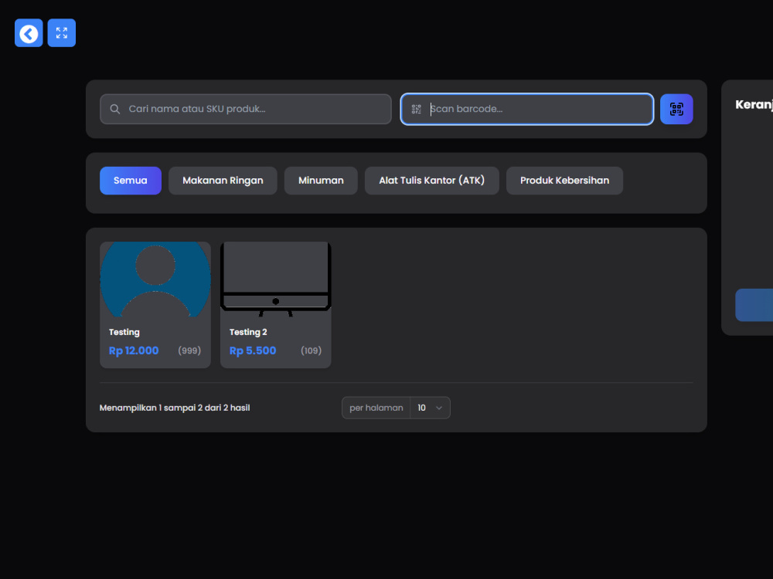The height and width of the screenshot is (579, 773).
Task: Click the back arrow button
Action: (x=29, y=33)
